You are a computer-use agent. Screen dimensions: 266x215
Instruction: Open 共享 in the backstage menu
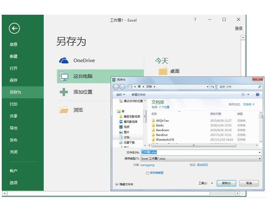pos(14,116)
